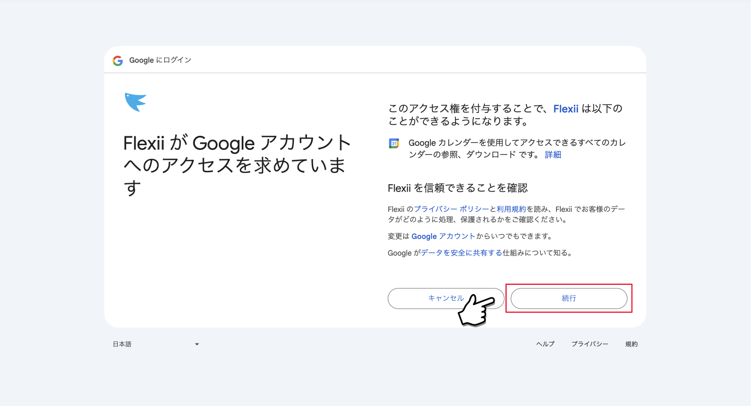This screenshot has width=751, height=406.
Task: Click the Flexii bird logo
Action: tap(134, 102)
